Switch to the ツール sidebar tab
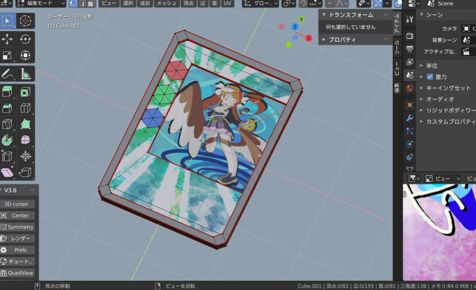The image size is (476, 290). pyautogui.click(x=397, y=47)
